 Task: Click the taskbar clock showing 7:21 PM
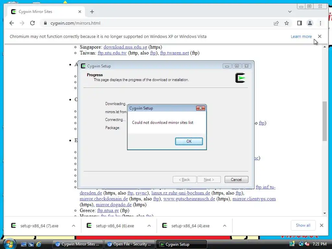(x=319, y=244)
